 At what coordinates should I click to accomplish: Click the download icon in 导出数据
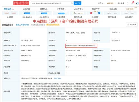tap(128, 24)
